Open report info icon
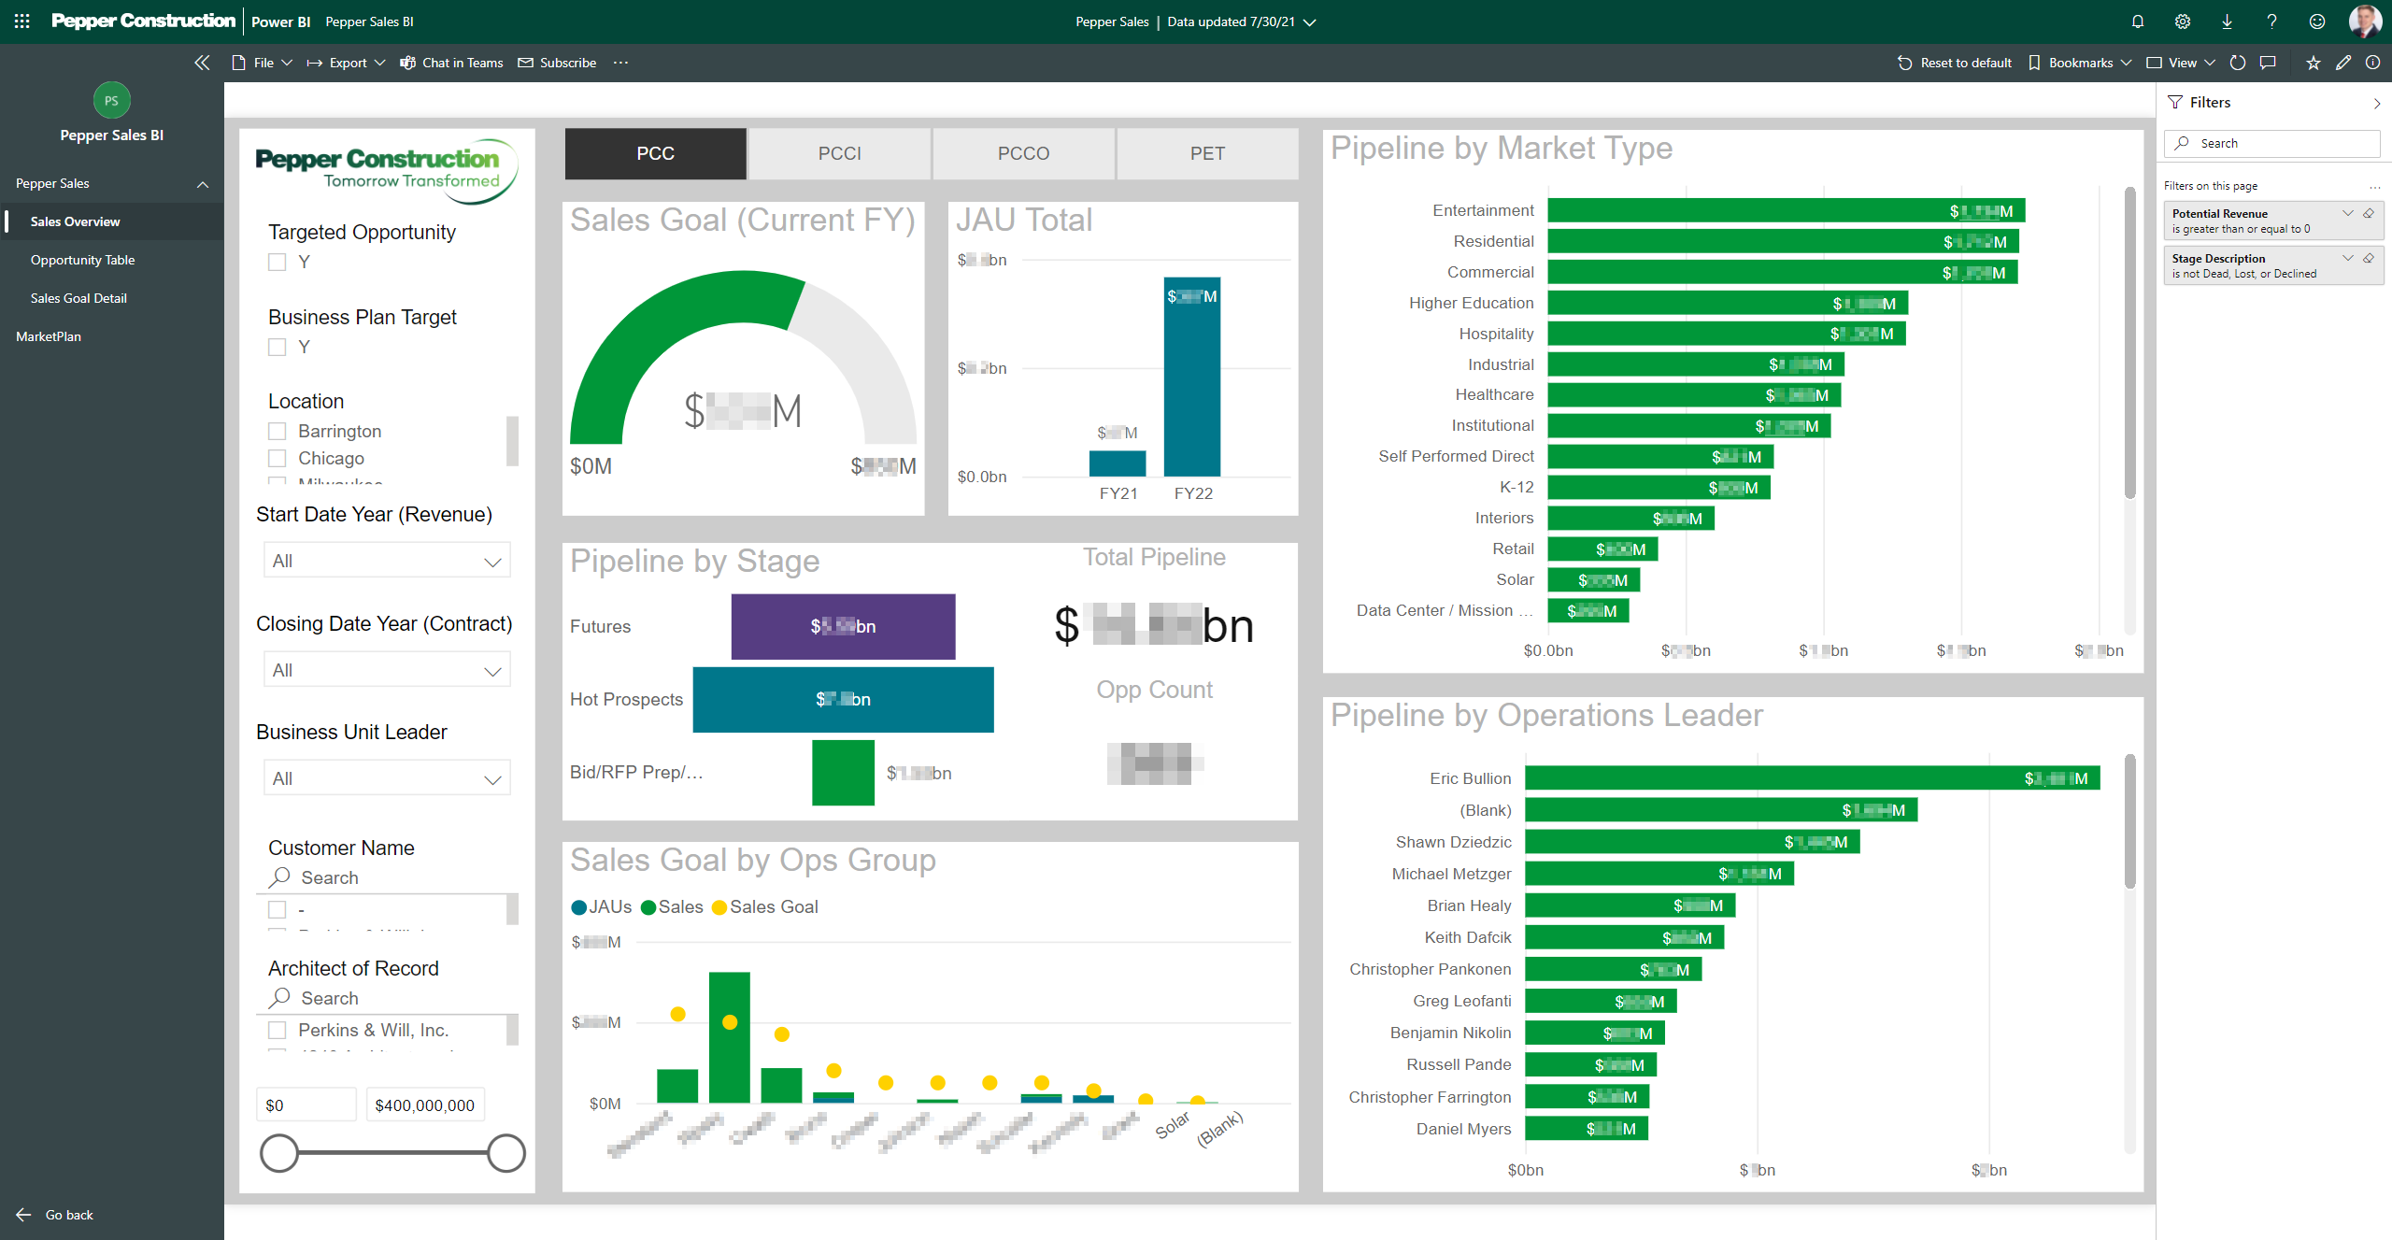 click(x=2373, y=63)
